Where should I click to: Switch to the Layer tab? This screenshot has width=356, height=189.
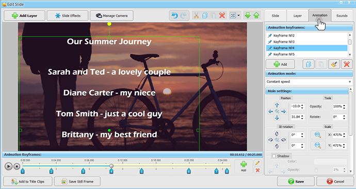[x=297, y=15]
